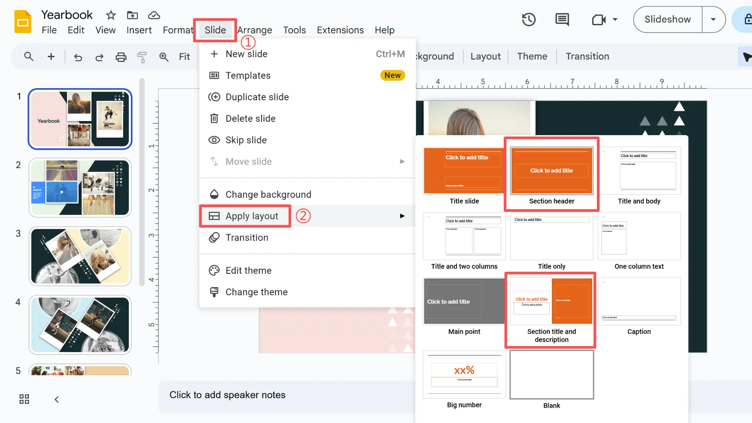This screenshot has width=752, height=423.
Task: Star the Yearbook presentation
Action: (111, 15)
